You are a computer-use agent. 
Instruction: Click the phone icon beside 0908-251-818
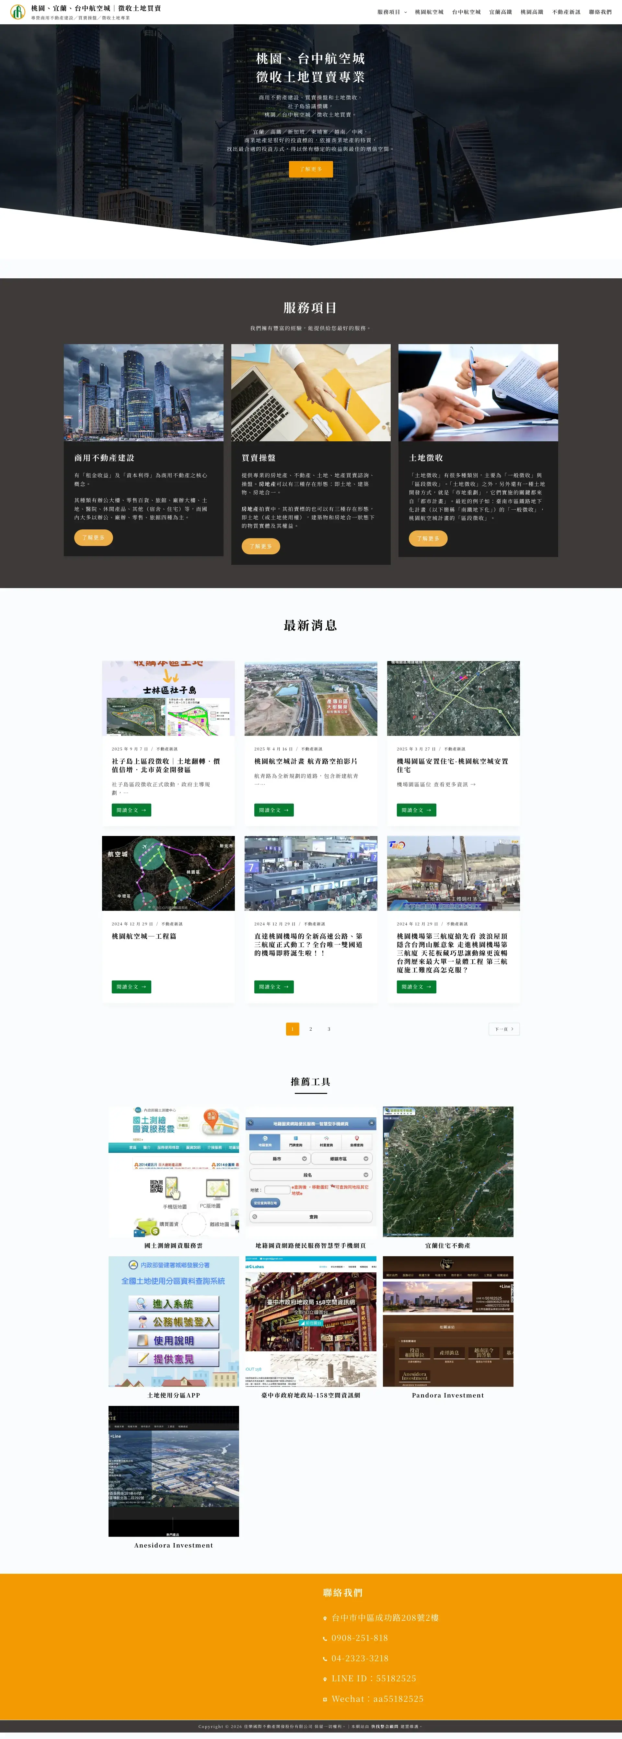click(x=325, y=1639)
